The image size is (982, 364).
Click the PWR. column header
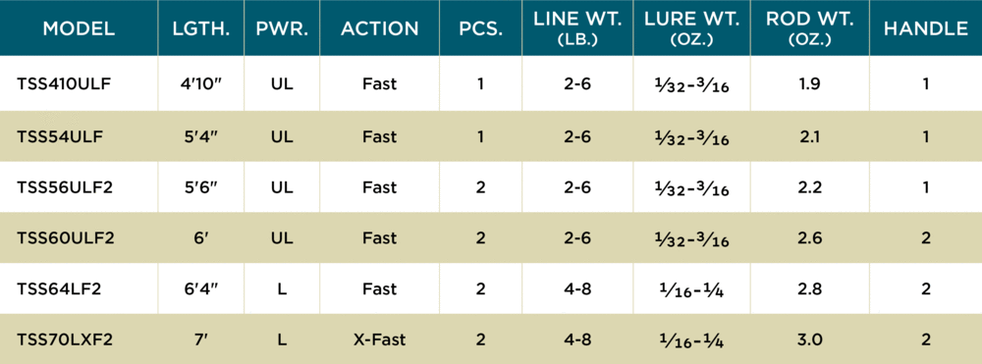[x=282, y=28]
